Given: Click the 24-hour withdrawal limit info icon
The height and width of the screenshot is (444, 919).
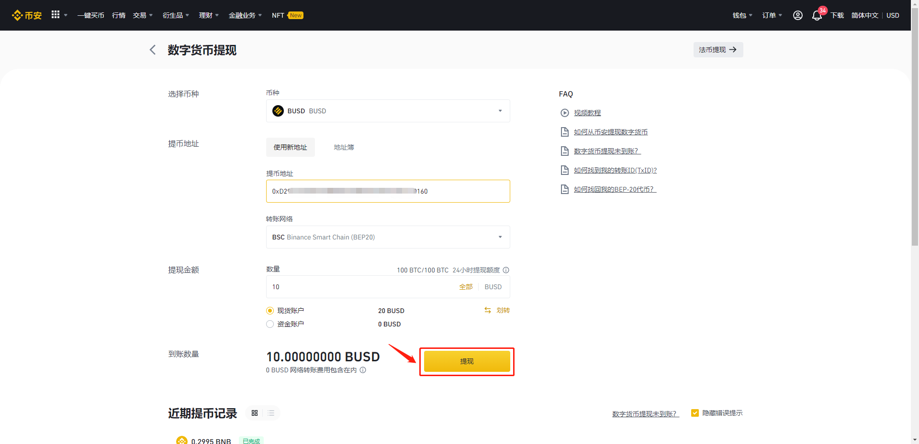Looking at the screenshot, I should pos(506,270).
